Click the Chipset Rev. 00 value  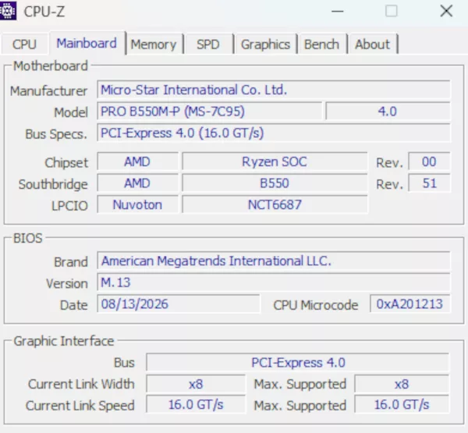[429, 161]
